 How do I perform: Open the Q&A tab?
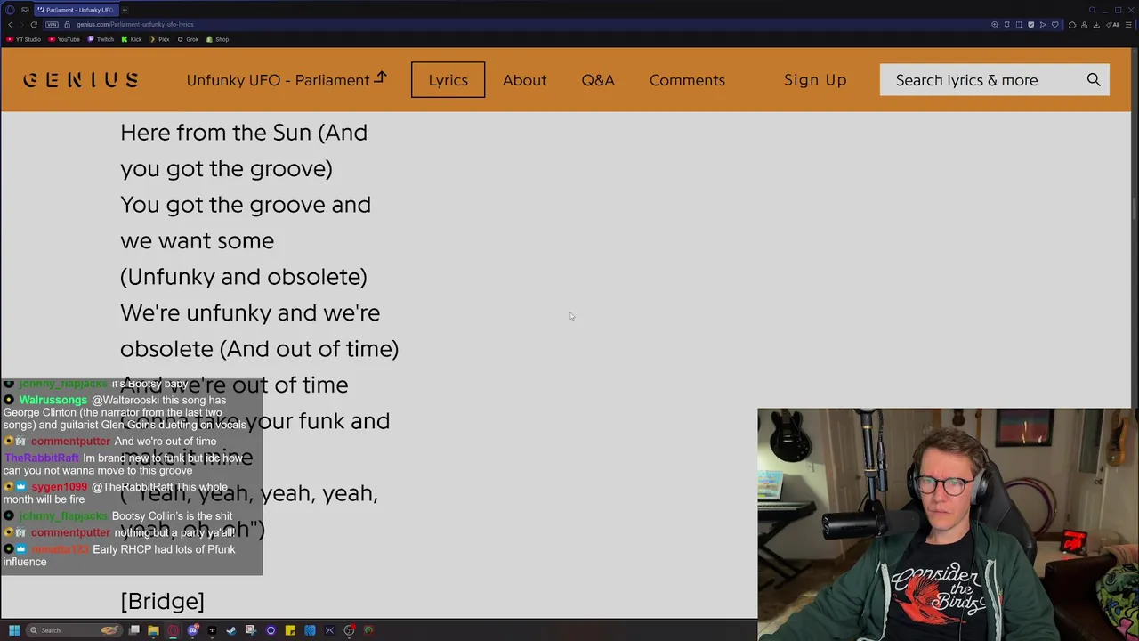coord(598,80)
